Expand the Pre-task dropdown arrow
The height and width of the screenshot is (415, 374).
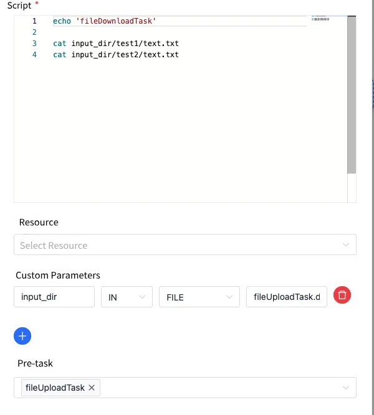345,388
